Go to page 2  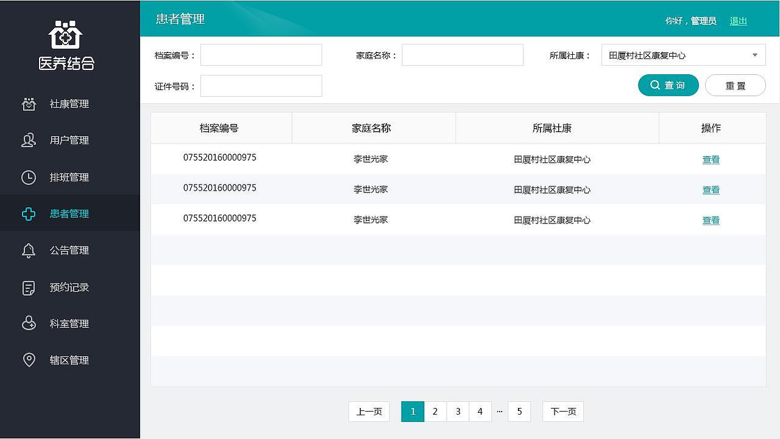tap(435, 412)
